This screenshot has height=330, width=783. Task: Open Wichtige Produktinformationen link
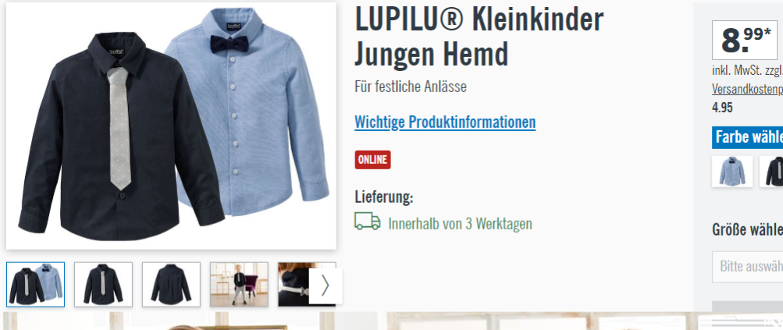tap(445, 122)
